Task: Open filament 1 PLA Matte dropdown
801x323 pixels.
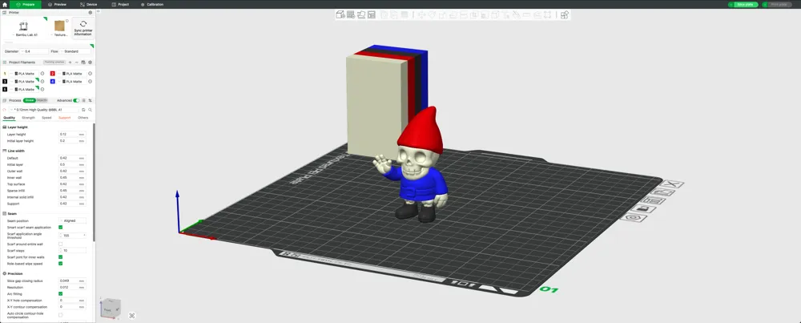Action: pos(24,74)
